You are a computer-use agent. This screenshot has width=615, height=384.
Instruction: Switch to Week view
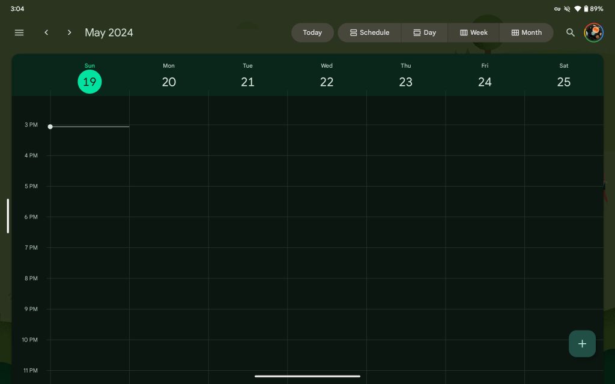(474, 32)
